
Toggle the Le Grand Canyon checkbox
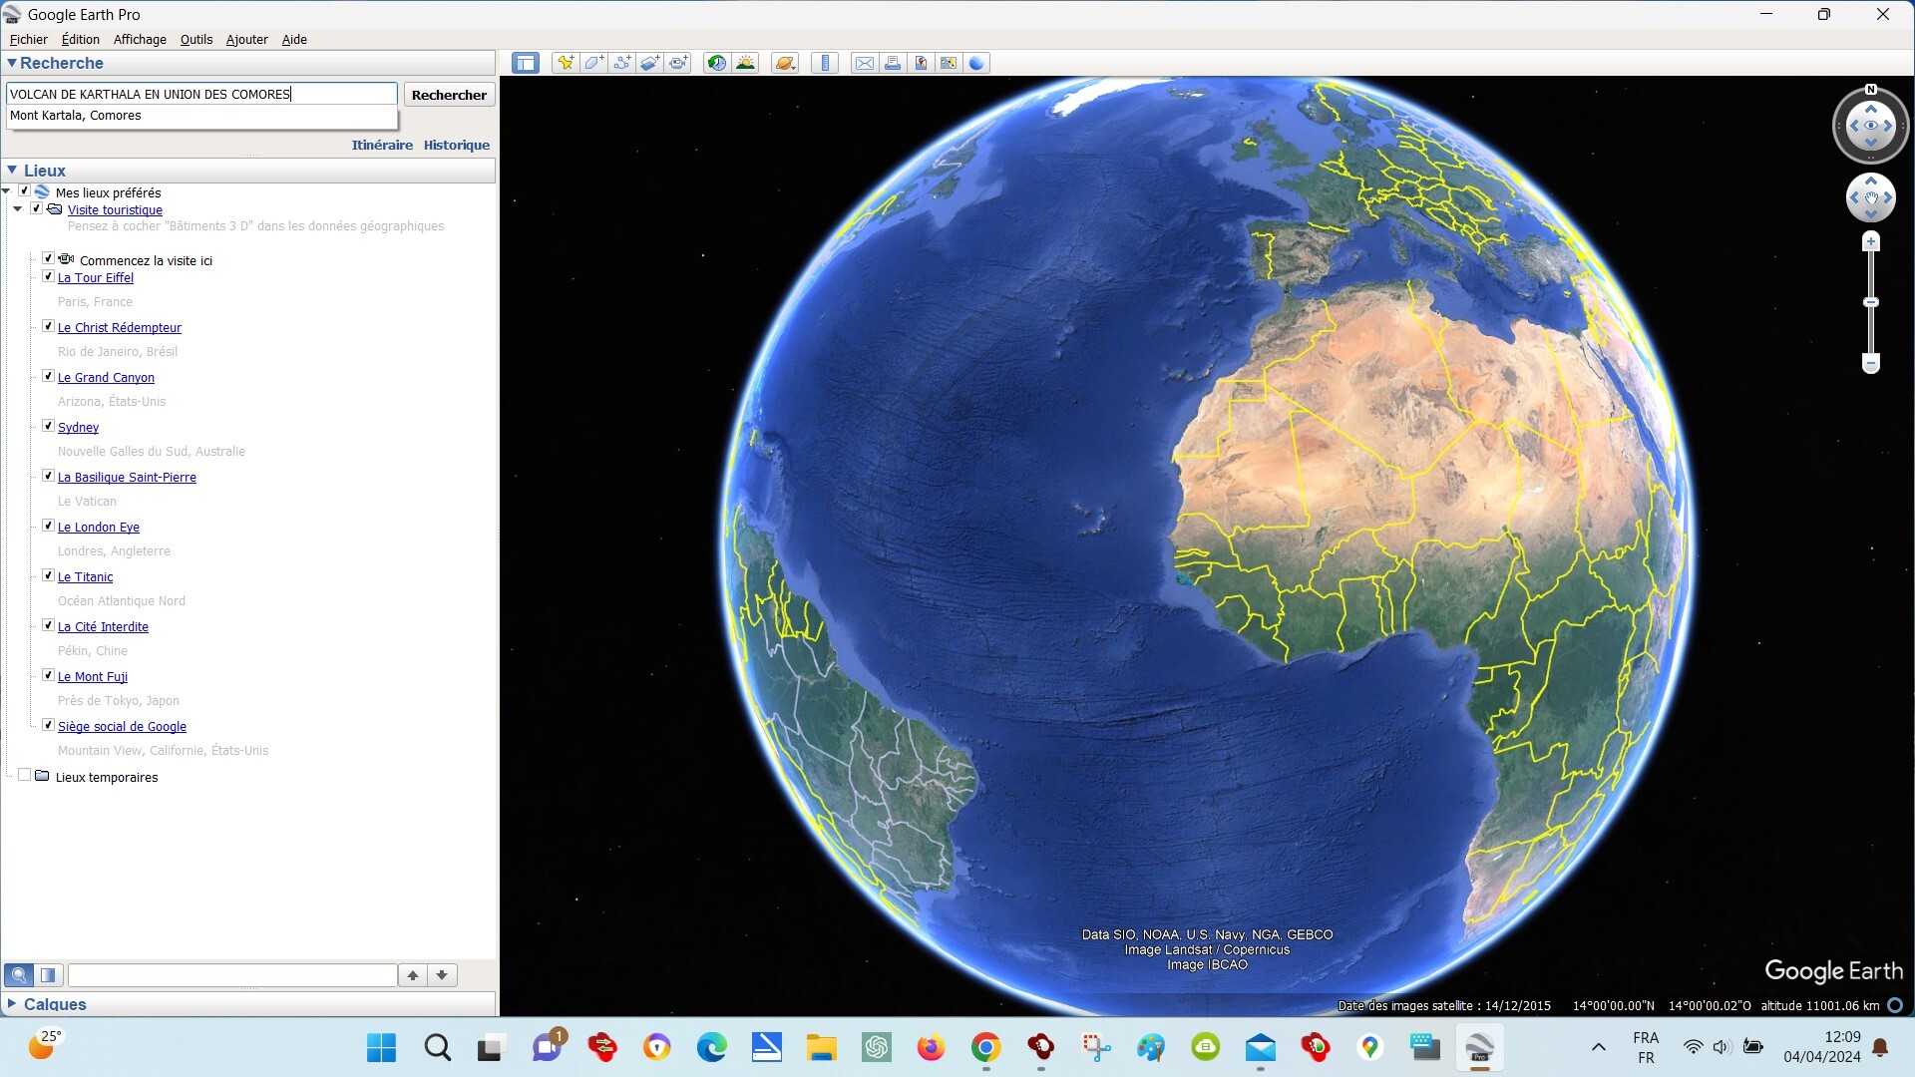(x=48, y=376)
